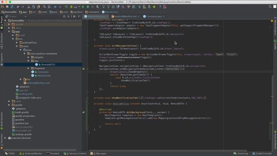The width and height of the screenshot is (277, 156).
Task: Toggle the Captures tool window tab
Action: [2, 59]
